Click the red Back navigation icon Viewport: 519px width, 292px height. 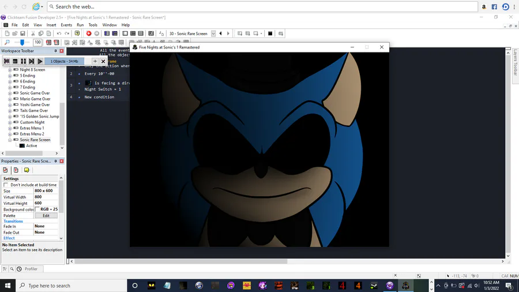[x=89, y=33]
